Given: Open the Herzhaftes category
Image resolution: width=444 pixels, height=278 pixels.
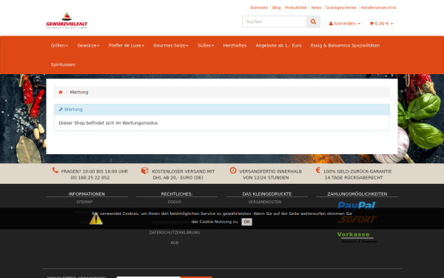Looking at the screenshot, I should point(235,45).
